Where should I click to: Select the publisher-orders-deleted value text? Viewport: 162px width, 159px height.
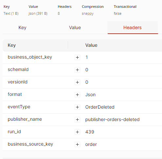[x=112, y=119]
